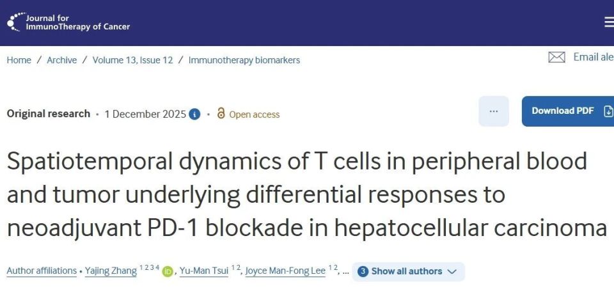Image resolution: width=614 pixels, height=291 pixels.
Task: Open the three-dots more options button
Action: [493, 111]
